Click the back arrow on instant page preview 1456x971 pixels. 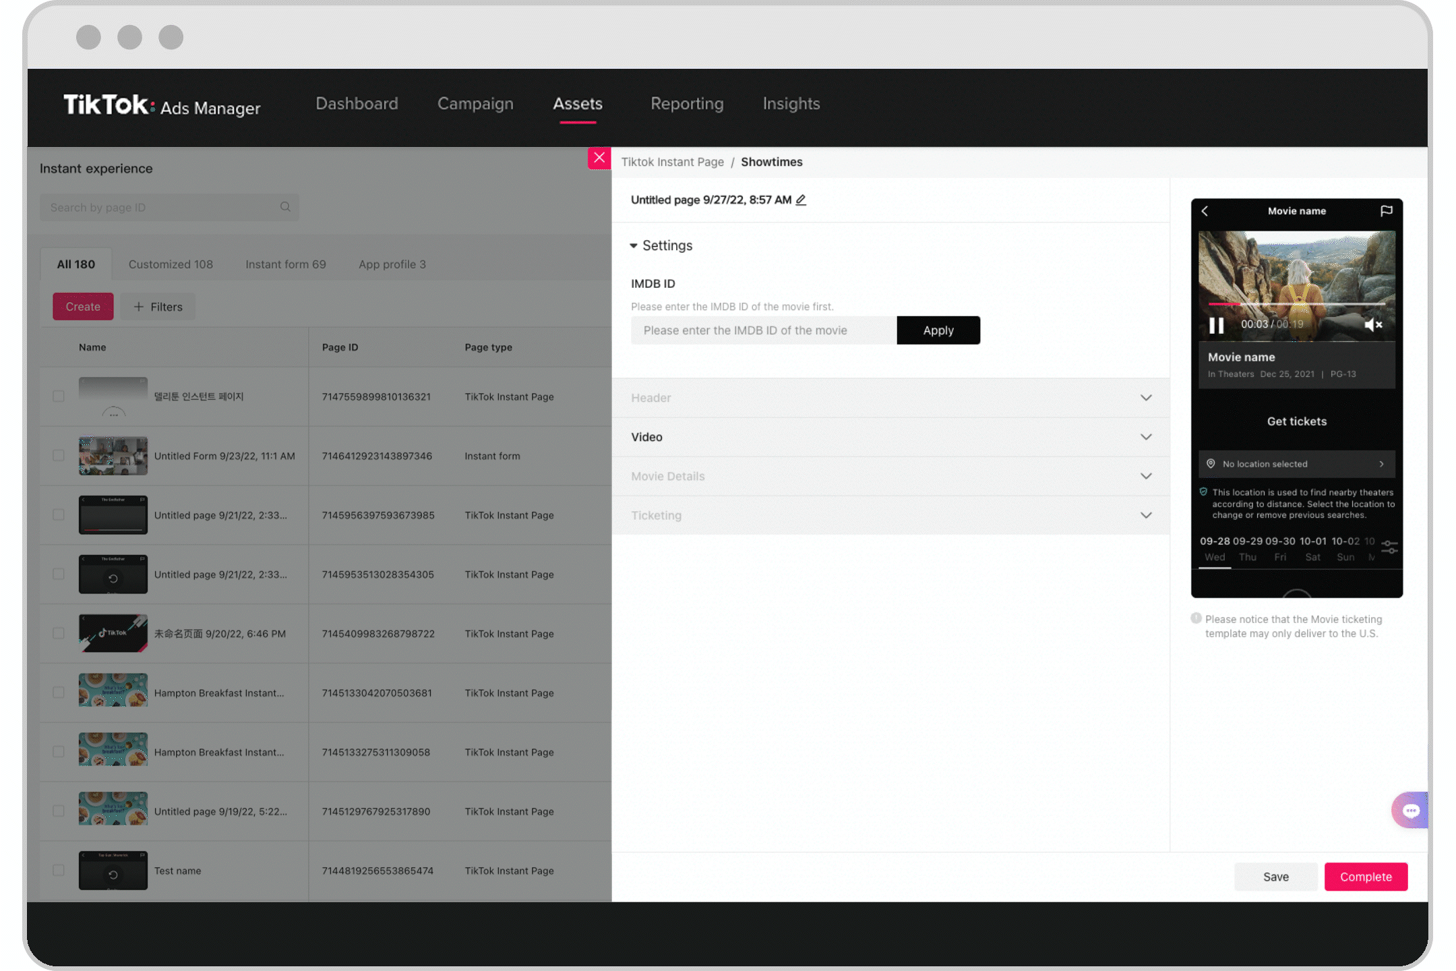pyautogui.click(x=1206, y=211)
